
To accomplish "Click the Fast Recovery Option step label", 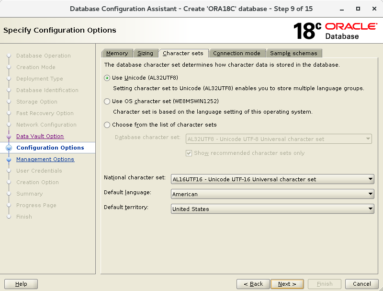I will pyautogui.click(x=45, y=113).
